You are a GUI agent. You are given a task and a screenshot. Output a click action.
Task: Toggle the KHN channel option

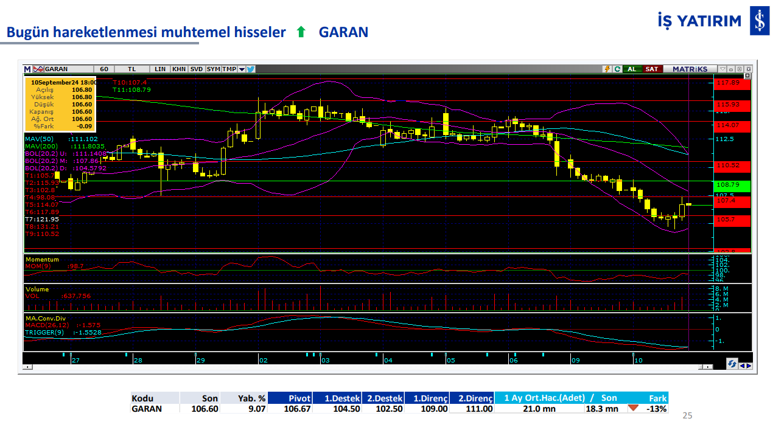[x=179, y=69]
